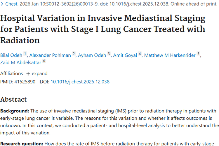219x146 pixels.
Task: Click the plus icon beside expand
Action: pyautogui.click(x=28, y=74)
